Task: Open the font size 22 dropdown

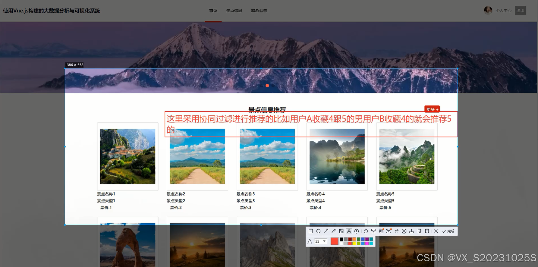Action: (321, 241)
